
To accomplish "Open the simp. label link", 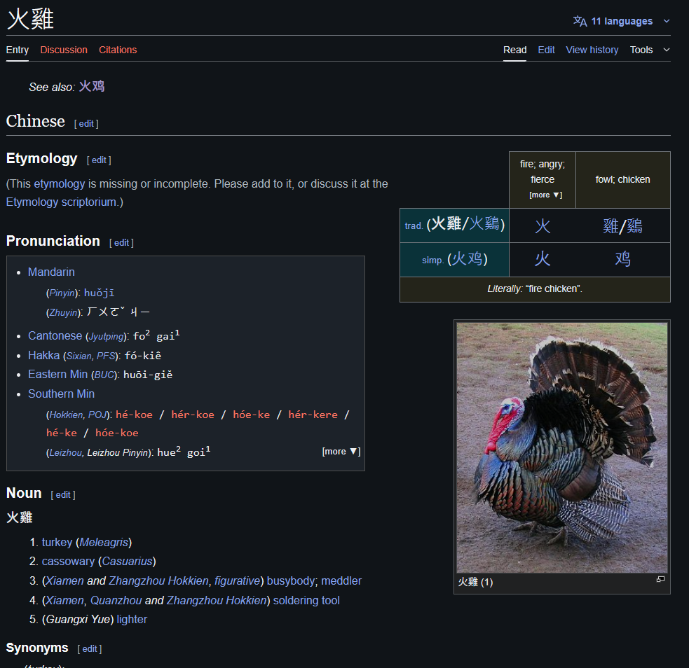I will click(x=432, y=260).
